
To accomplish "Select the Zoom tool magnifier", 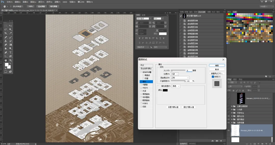I will (10, 60).
